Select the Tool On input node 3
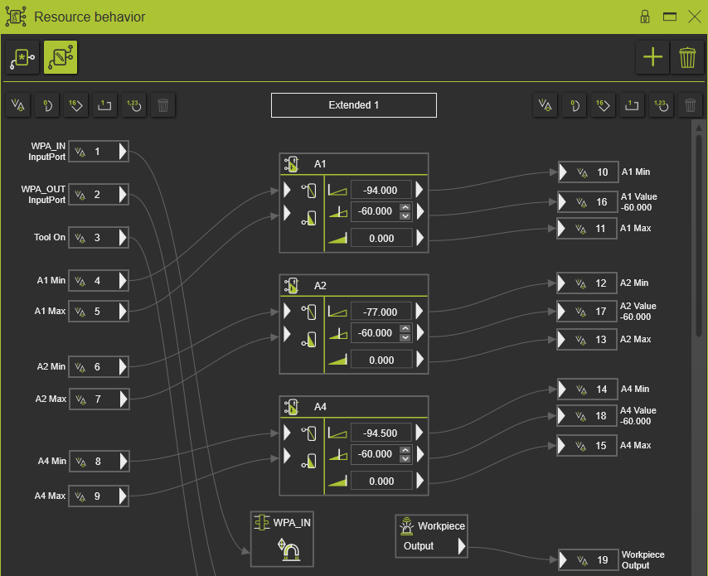 (98, 238)
